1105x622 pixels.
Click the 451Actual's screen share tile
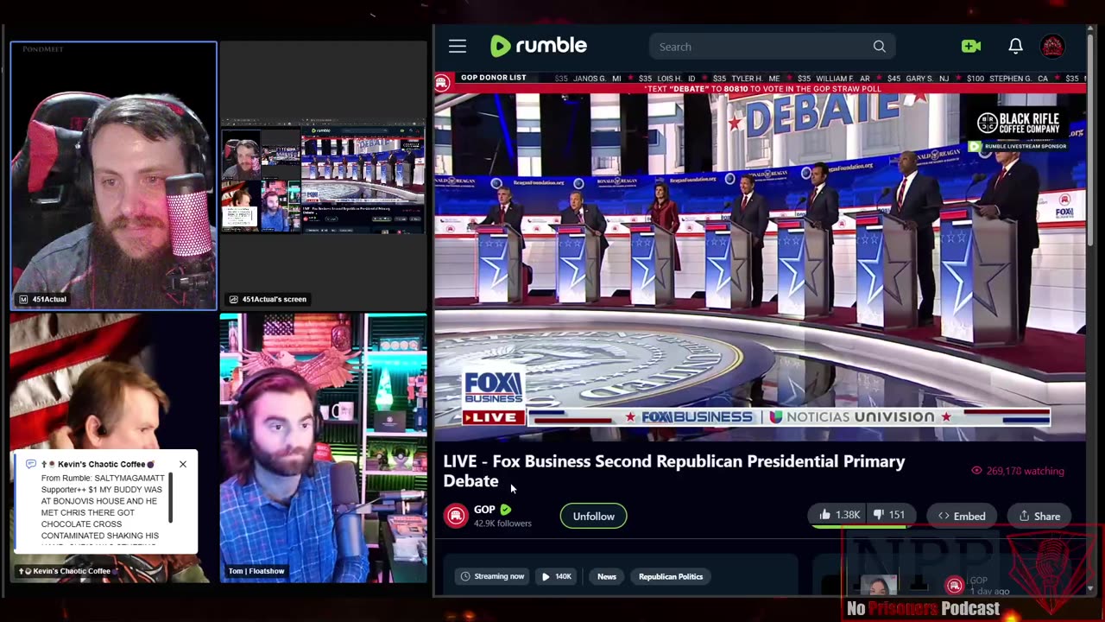pos(322,175)
